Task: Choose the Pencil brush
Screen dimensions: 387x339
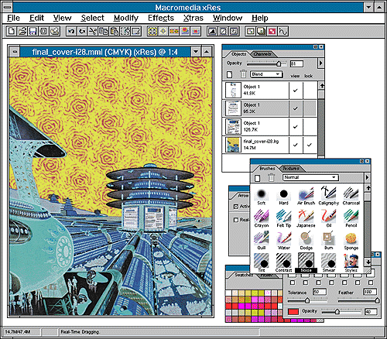Action: [351, 218]
